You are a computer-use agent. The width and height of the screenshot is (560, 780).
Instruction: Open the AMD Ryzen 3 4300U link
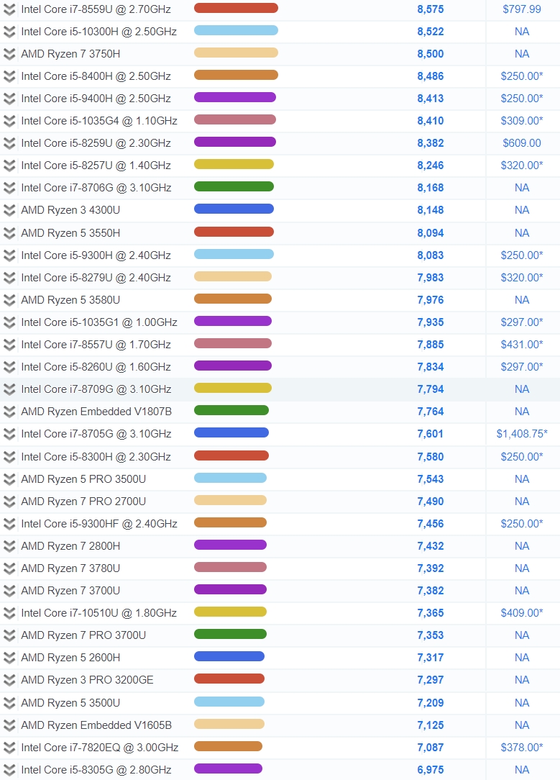(x=70, y=210)
